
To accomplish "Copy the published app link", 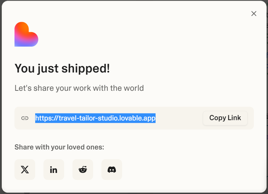I will [x=225, y=118].
